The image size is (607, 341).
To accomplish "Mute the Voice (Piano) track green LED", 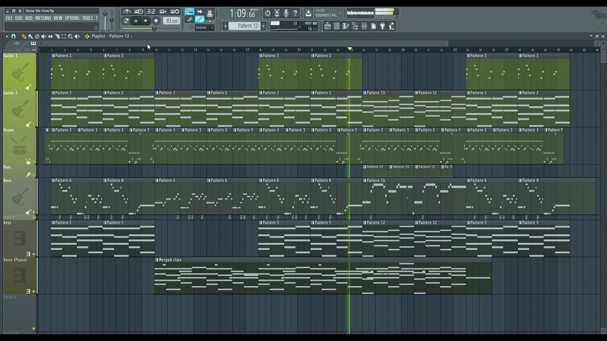I will (34, 291).
